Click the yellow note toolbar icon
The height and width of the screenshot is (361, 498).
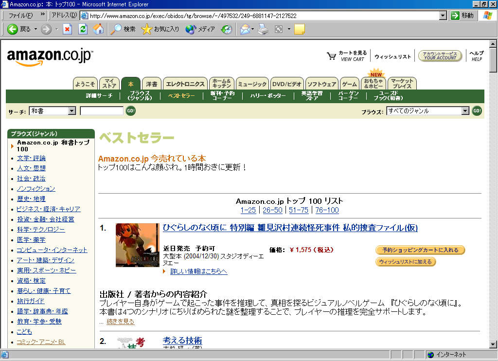(x=300, y=29)
